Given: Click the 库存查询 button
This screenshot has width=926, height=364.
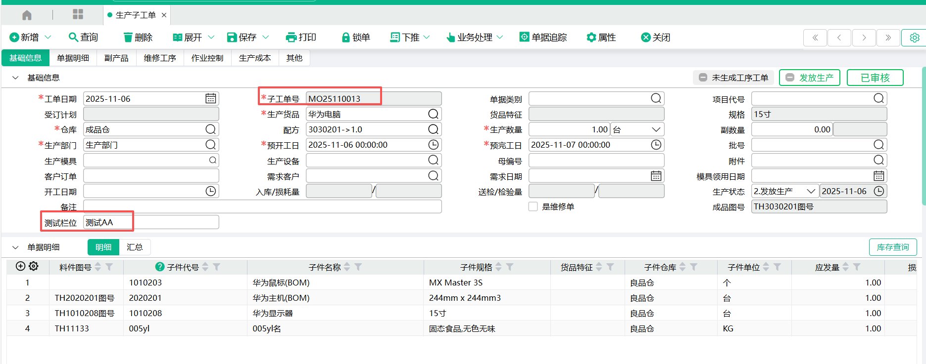Looking at the screenshot, I should (x=892, y=247).
